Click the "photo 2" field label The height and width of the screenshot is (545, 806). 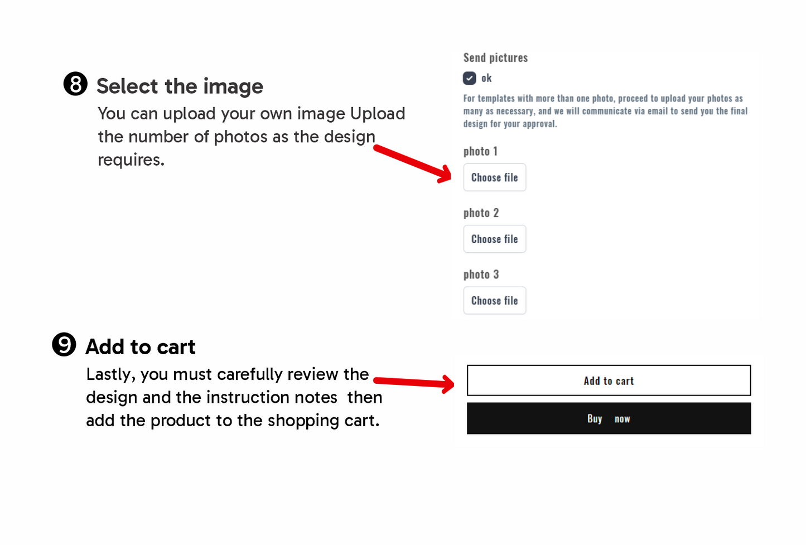(x=481, y=213)
